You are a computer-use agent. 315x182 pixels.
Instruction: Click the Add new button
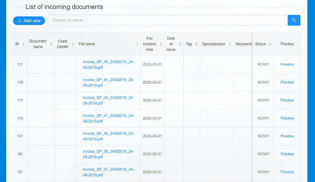click(x=29, y=21)
